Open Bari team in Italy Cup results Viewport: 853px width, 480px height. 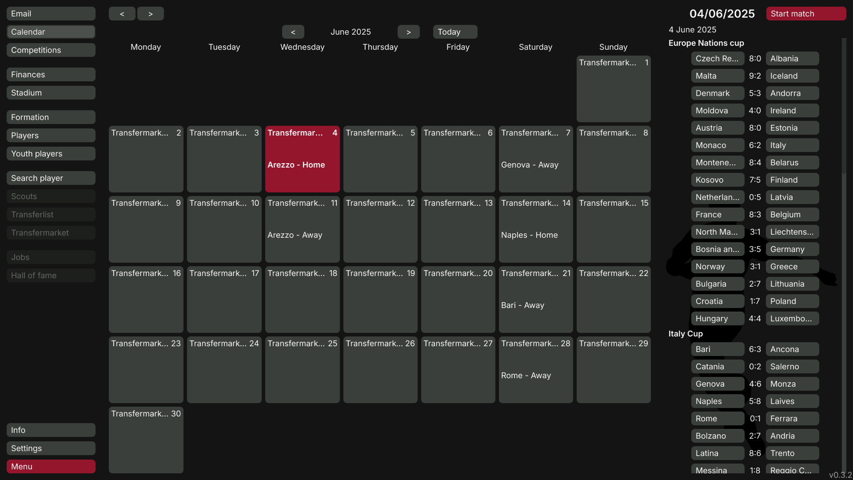[x=717, y=349]
